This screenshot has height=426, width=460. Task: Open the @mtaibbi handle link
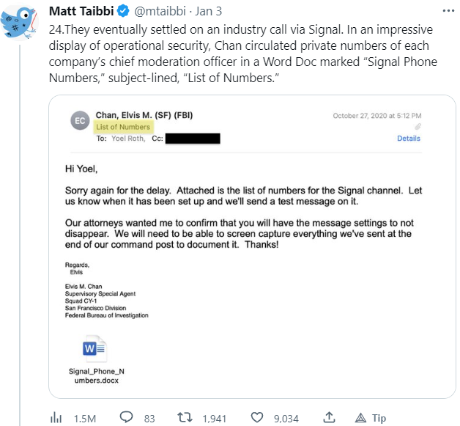[x=158, y=12]
